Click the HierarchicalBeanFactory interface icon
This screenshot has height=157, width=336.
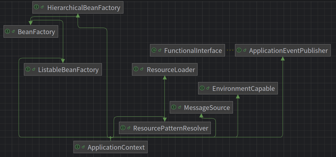point(36,7)
